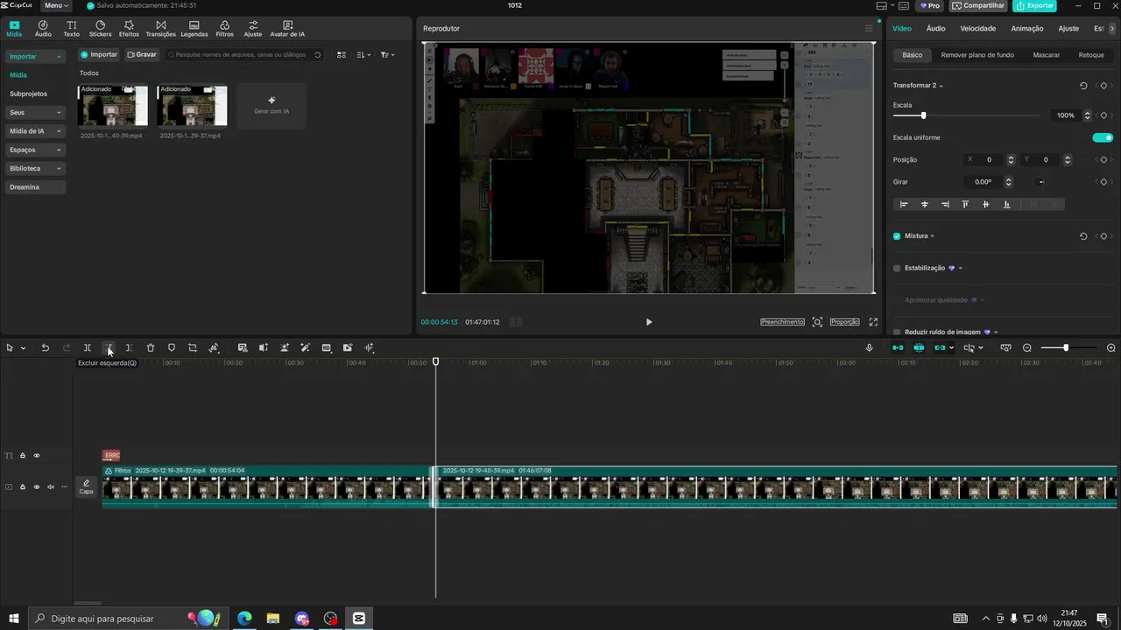The height and width of the screenshot is (630, 1121).
Task: Click the Capa cover button
Action: tap(86, 487)
